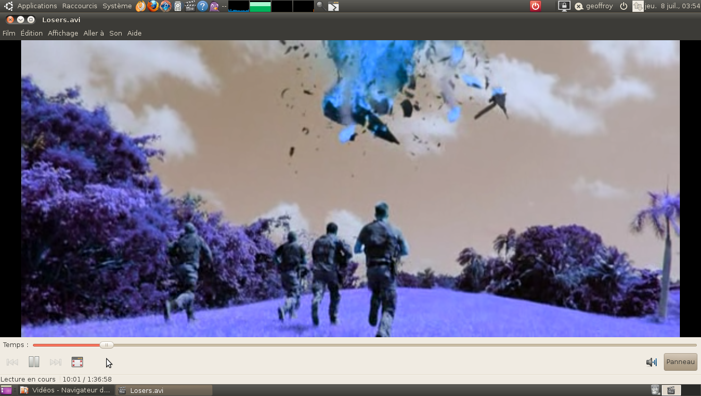Pause the video playback
The width and height of the screenshot is (701, 396).
[x=34, y=362]
